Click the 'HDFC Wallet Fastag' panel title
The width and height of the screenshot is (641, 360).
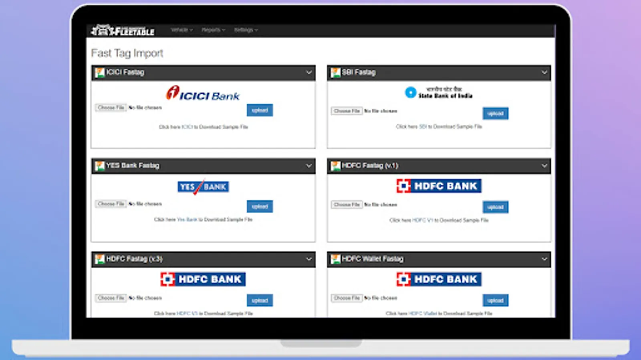tap(373, 259)
